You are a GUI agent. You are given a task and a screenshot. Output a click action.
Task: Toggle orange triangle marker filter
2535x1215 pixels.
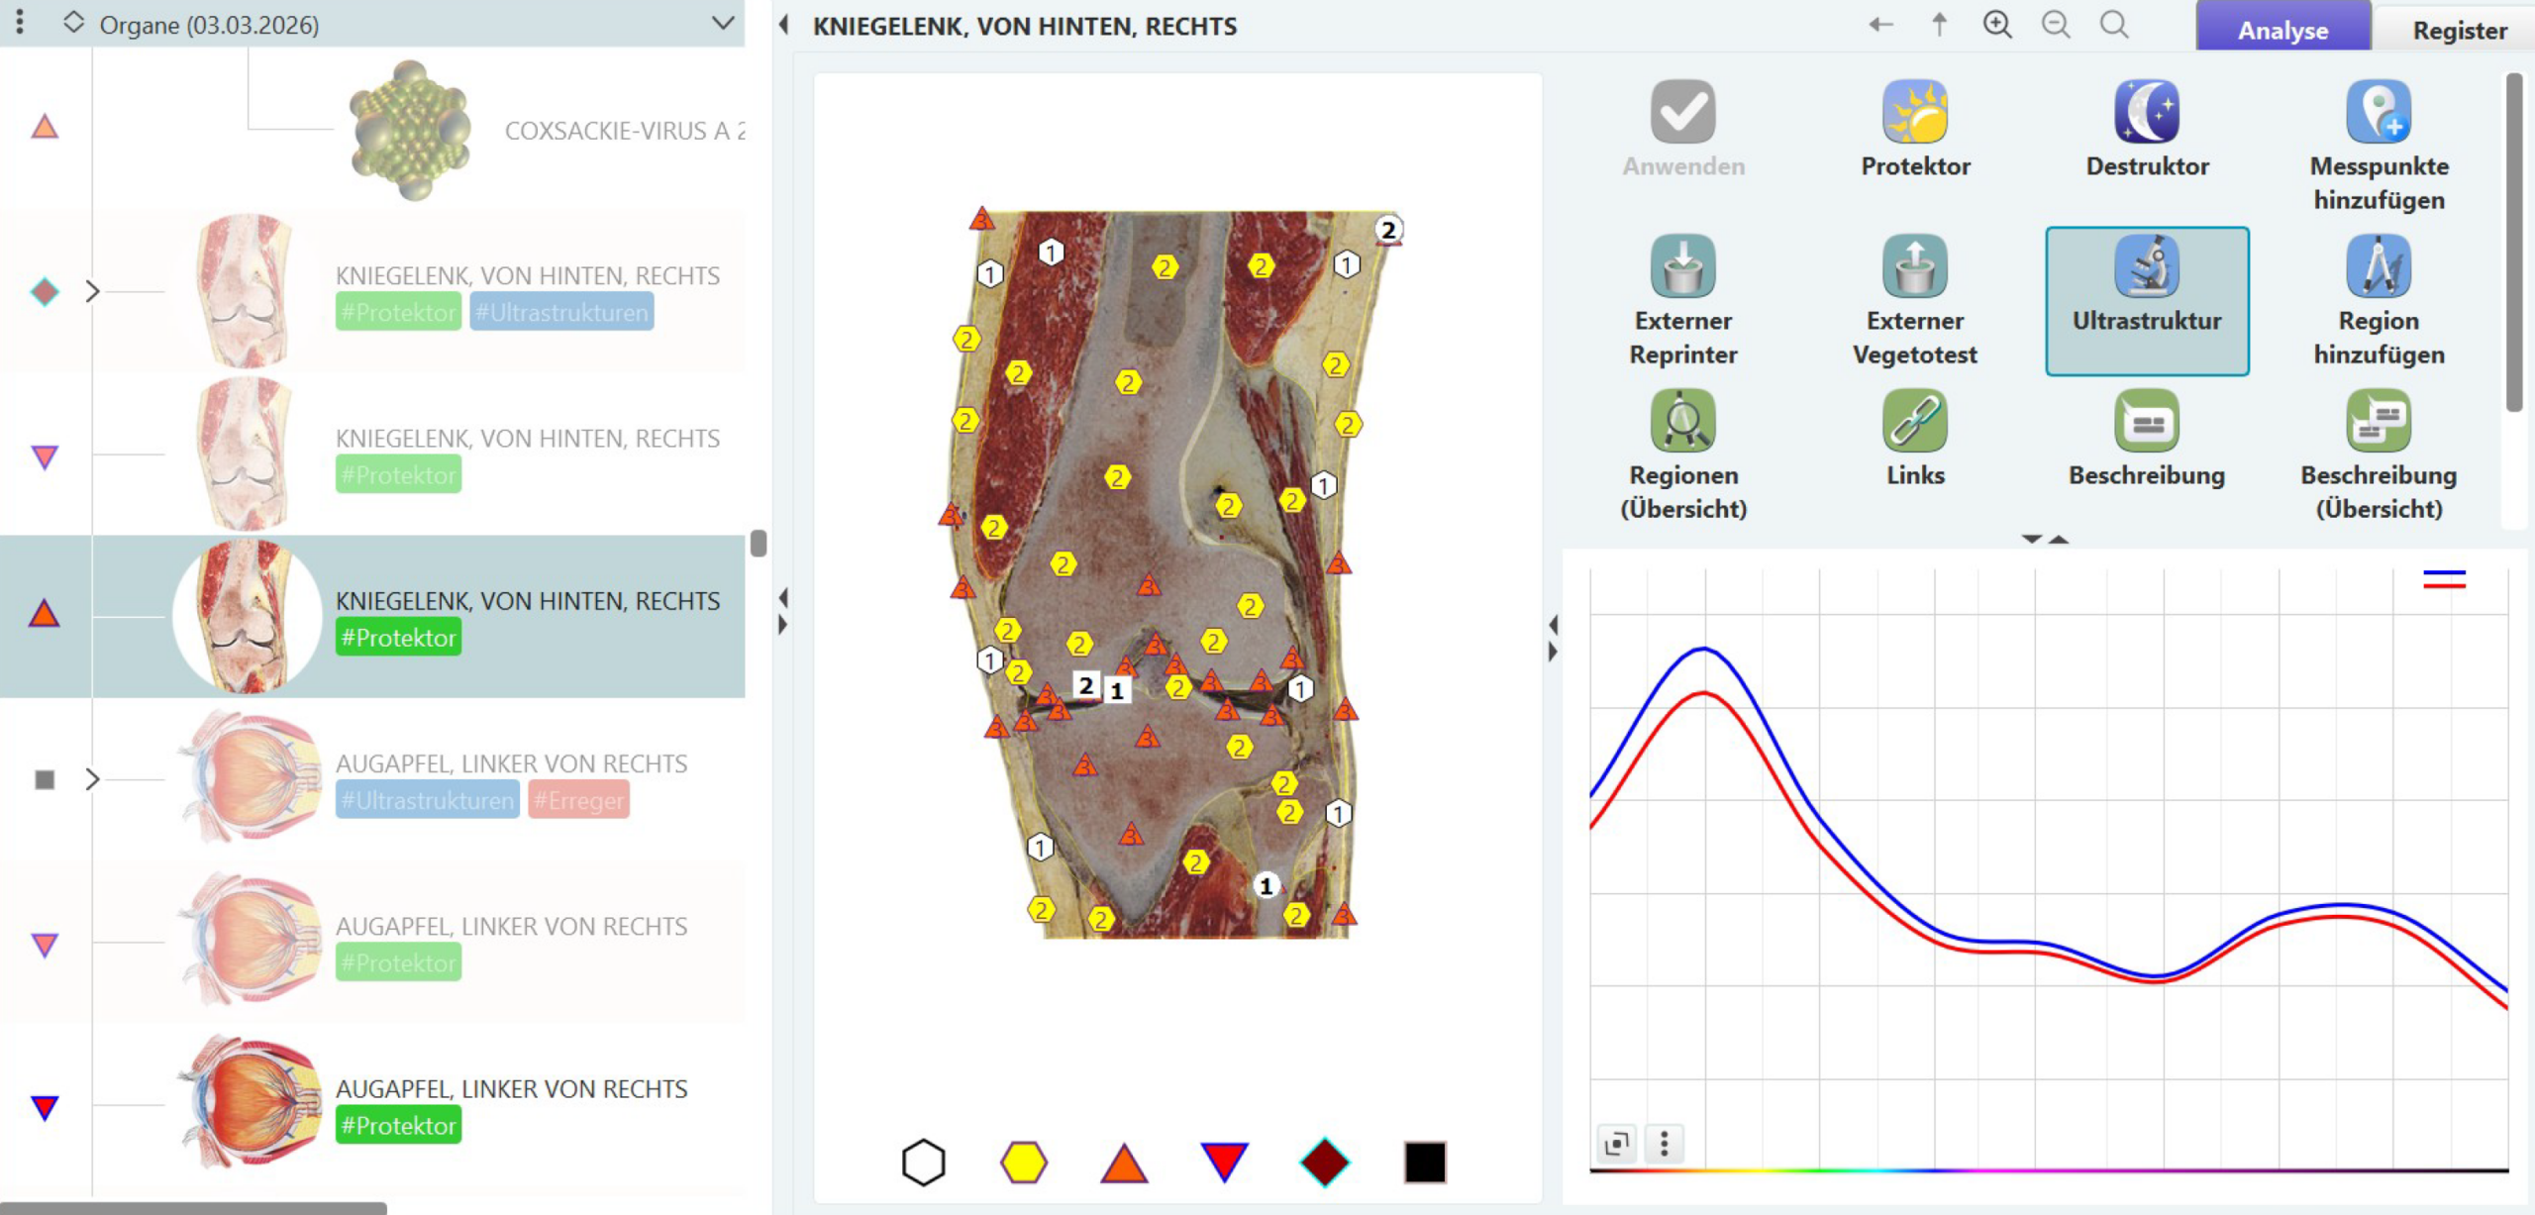point(1124,1164)
